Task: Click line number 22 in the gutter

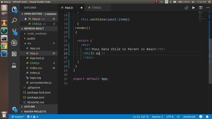Action: pos(66,41)
